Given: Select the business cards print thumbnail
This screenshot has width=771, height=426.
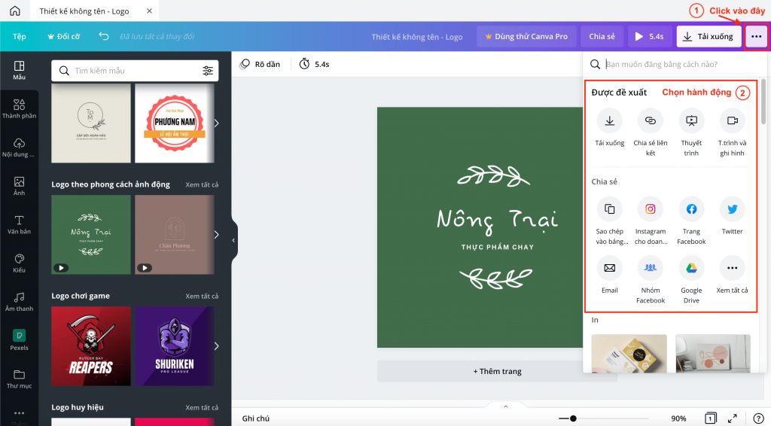Looking at the screenshot, I should [629, 353].
